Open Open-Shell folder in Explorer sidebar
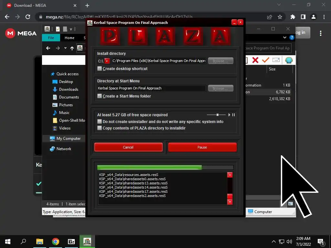This screenshot has width=331, height=248. point(69,120)
